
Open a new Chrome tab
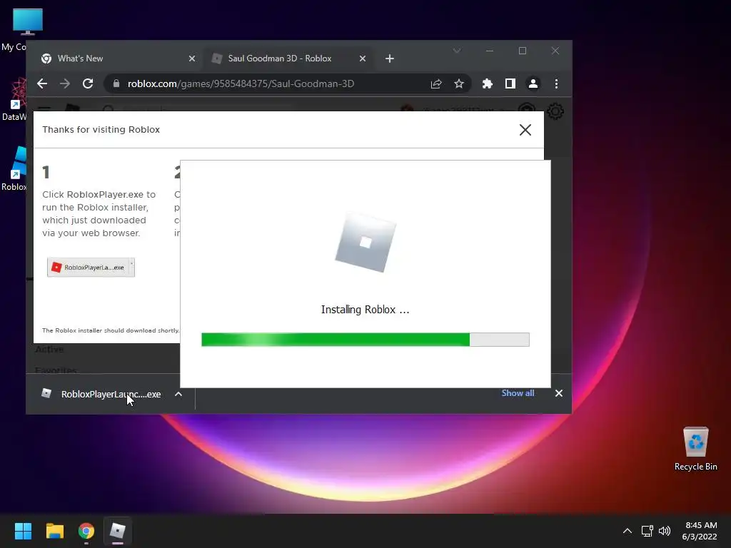390,59
